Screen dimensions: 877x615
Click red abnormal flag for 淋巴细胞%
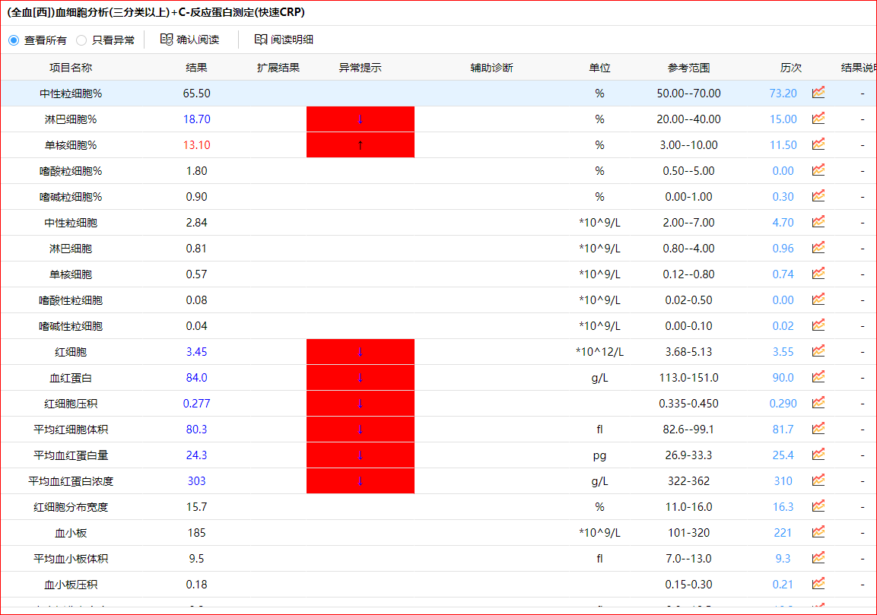(361, 119)
